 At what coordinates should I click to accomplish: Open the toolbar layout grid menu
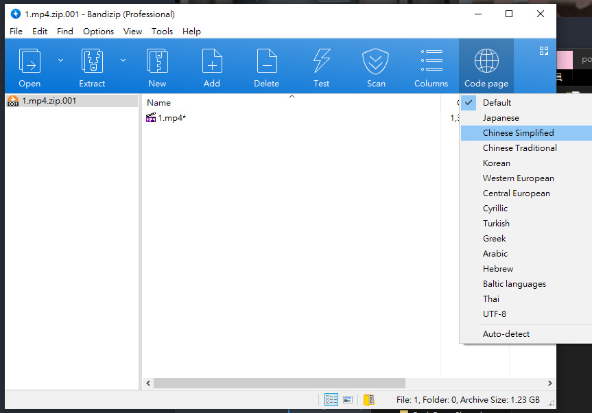(x=544, y=51)
